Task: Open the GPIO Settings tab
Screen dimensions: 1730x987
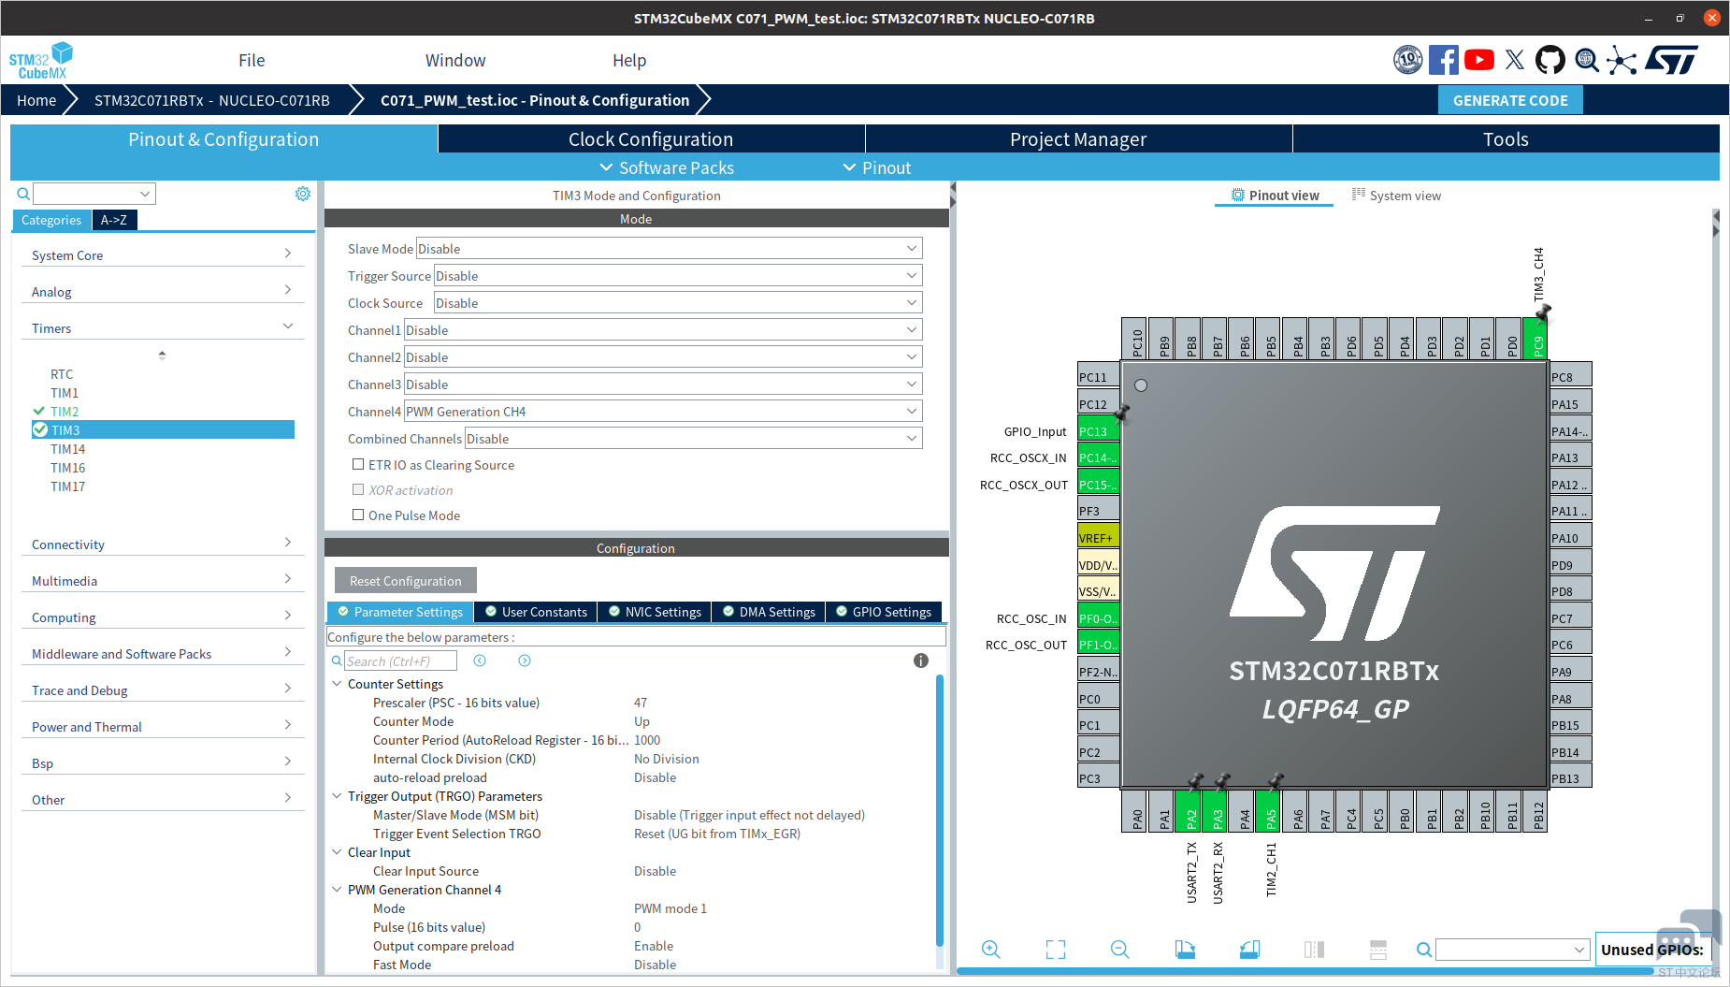Action: 883,612
